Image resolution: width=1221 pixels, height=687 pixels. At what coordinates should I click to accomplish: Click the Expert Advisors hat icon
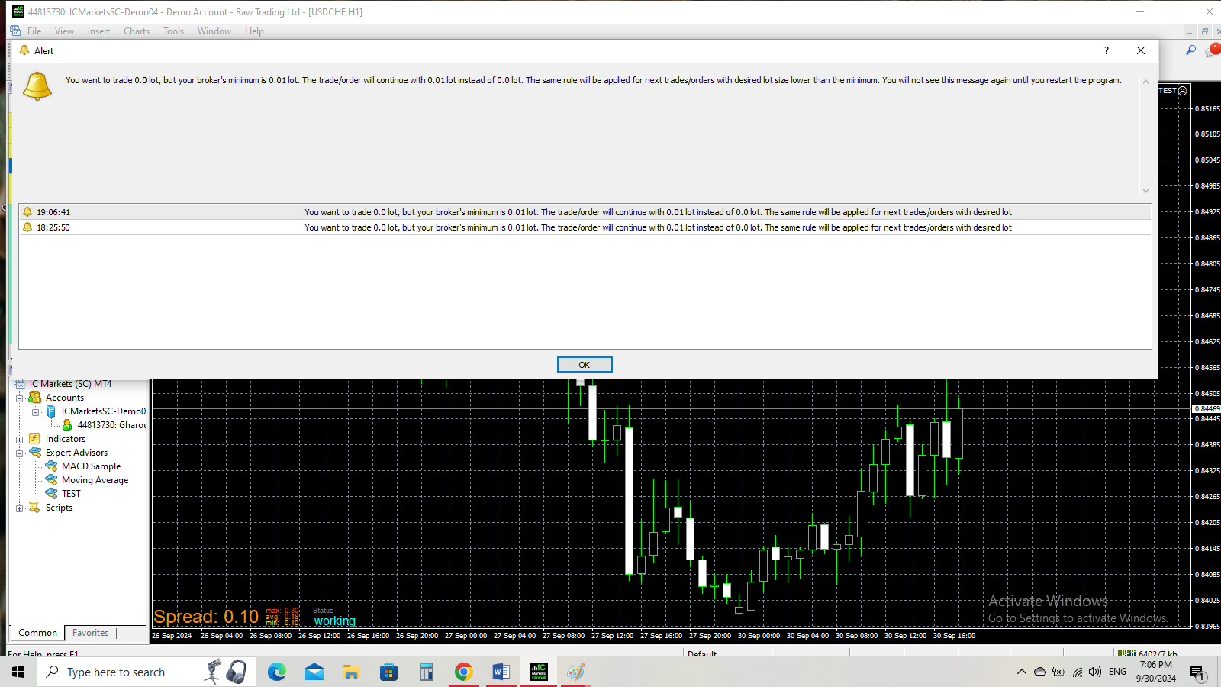point(35,453)
